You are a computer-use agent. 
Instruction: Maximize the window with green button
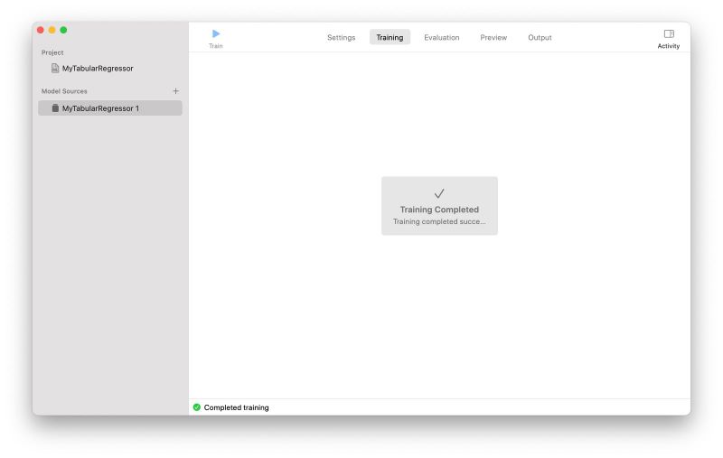[63, 30]
